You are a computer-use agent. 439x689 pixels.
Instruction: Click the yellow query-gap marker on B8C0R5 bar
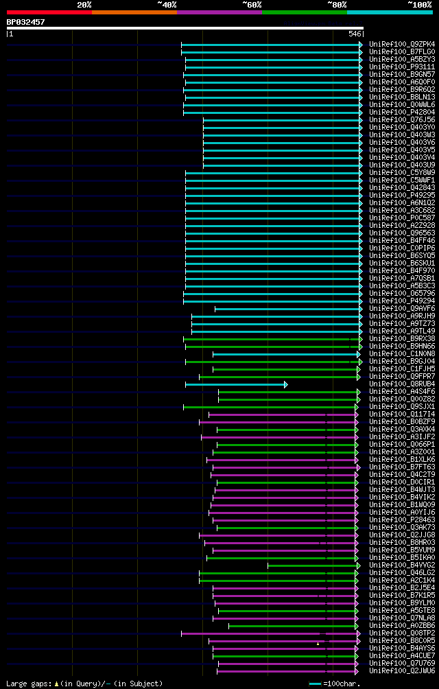pyautogui.click(x=318, y=643)
